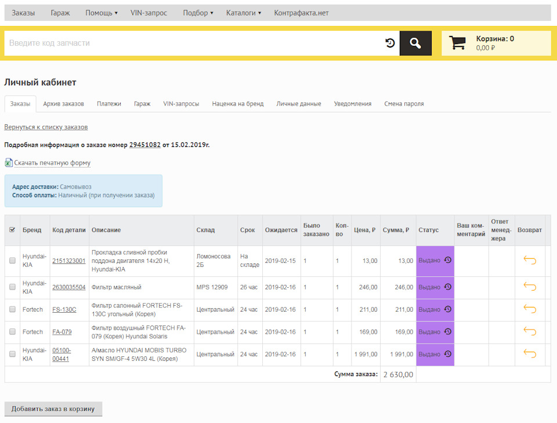The width and height of the screenshot is (557, 423).
Task: Open search history clock icon
Action: (390, 43)
